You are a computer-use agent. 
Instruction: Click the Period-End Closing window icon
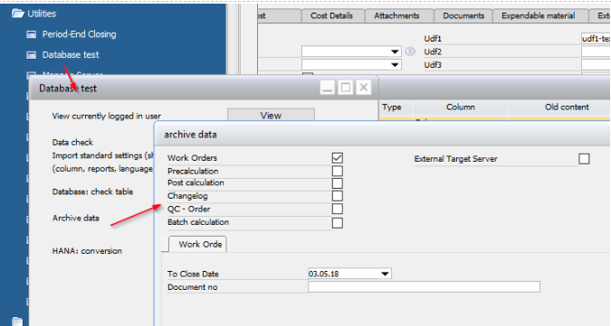point(31,34)
